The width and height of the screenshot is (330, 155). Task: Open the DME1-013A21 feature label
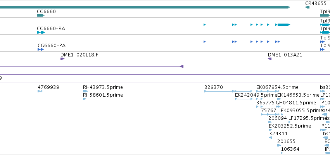coord(285,55)
